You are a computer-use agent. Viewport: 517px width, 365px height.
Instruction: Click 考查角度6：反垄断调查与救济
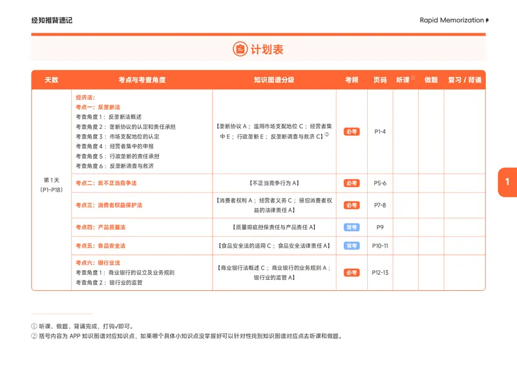coord(115,166)
